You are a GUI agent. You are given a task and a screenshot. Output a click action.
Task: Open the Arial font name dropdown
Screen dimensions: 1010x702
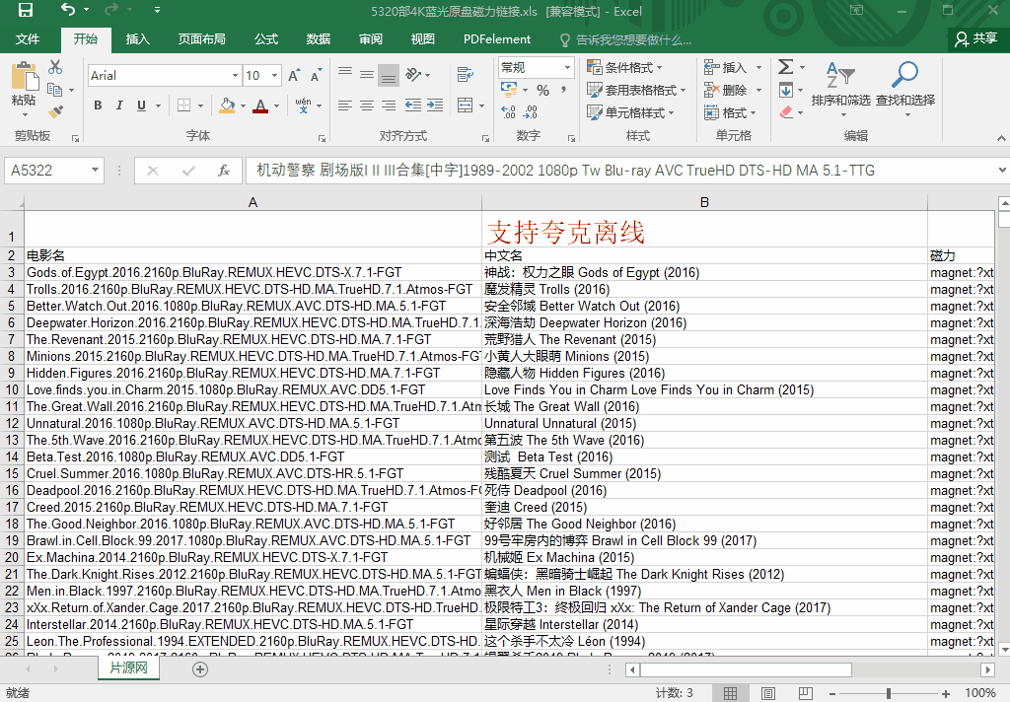(235, 76)
